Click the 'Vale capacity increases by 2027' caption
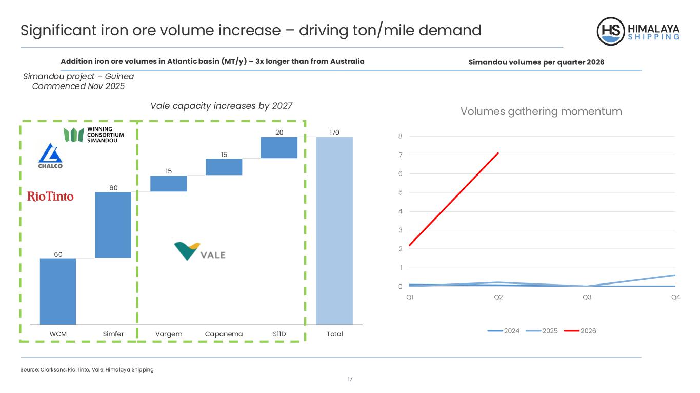This screenshot has width=700, height=393. click(x=222, y=106)
